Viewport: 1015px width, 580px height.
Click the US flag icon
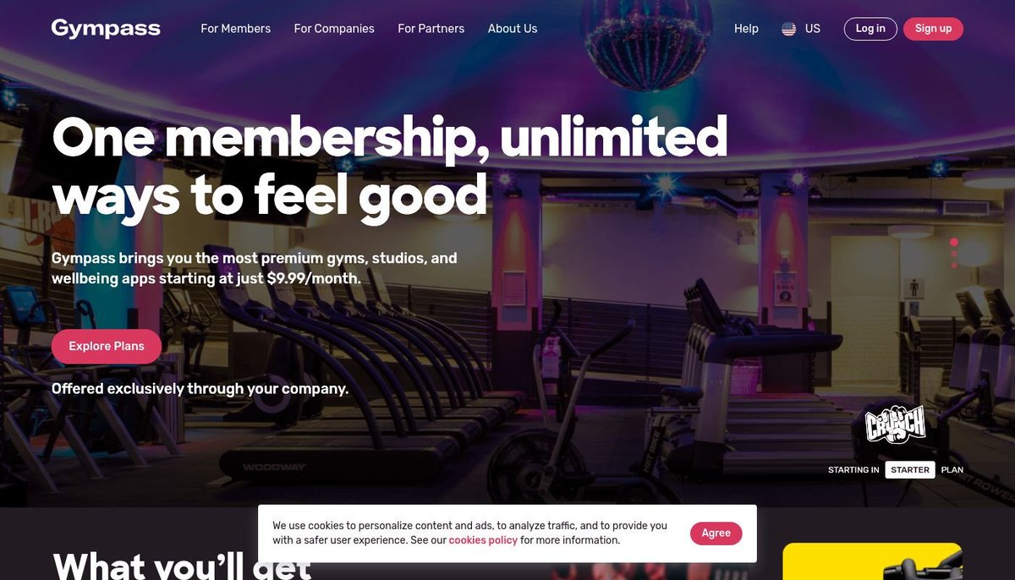(x=788, y=29)
